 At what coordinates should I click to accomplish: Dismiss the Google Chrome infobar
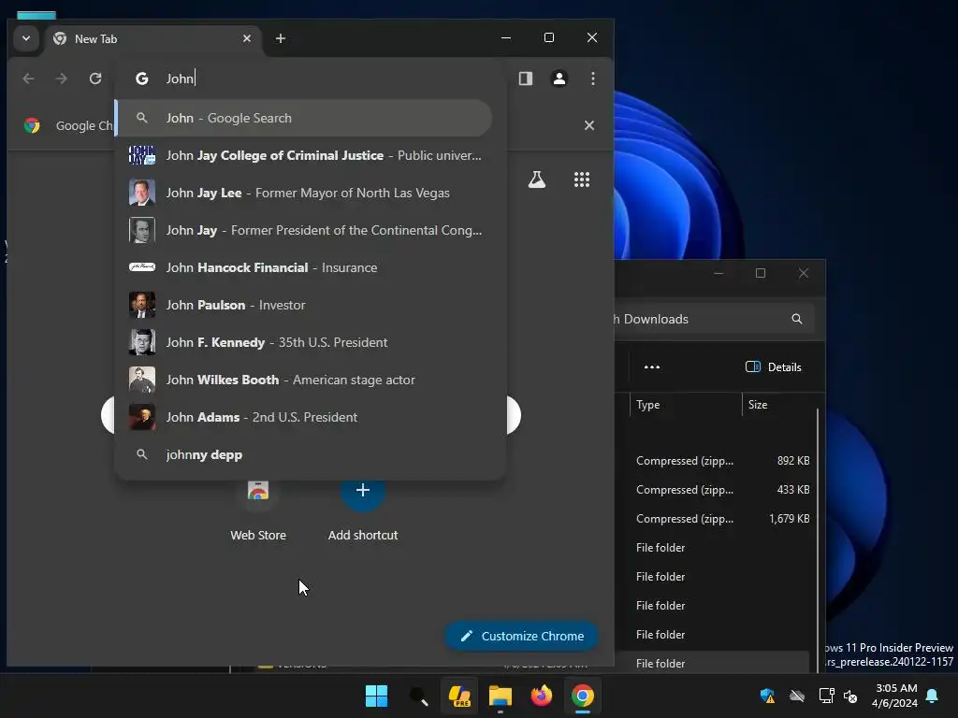tap(589, 125)
